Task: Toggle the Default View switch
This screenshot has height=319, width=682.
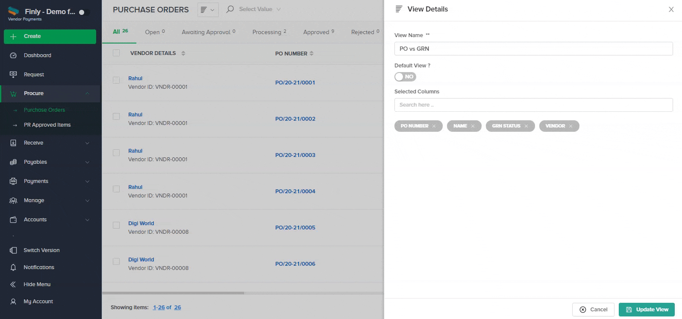Action: pos(405,77)
